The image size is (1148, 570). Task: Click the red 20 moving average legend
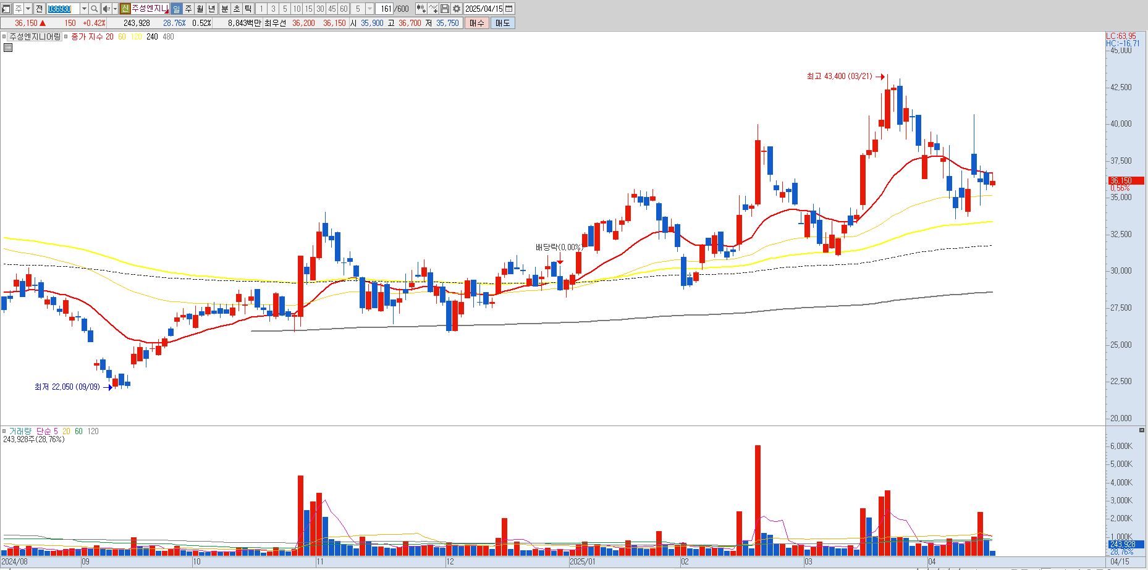click(109, 37)
